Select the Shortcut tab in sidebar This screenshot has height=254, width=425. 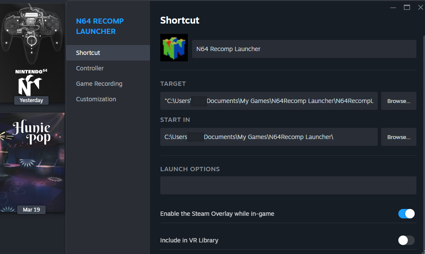[108, 53]
